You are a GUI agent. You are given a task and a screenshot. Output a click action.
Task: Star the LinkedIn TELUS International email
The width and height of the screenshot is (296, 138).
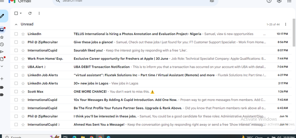pos(23,34)
